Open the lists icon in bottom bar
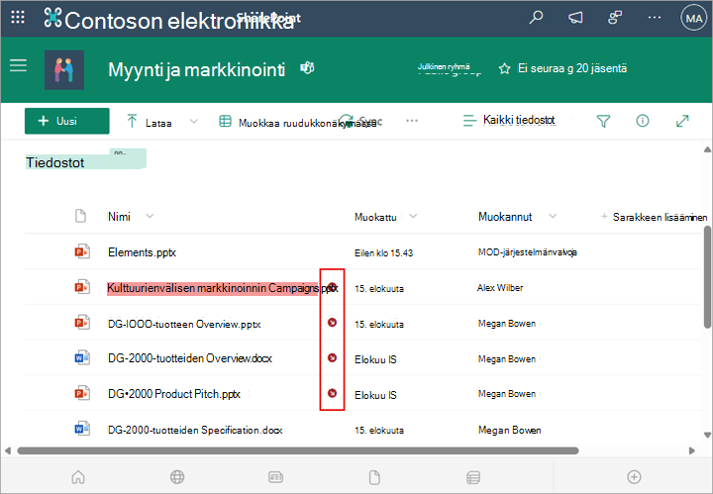Viewport: 713px width, 494px height. [473, 477]
